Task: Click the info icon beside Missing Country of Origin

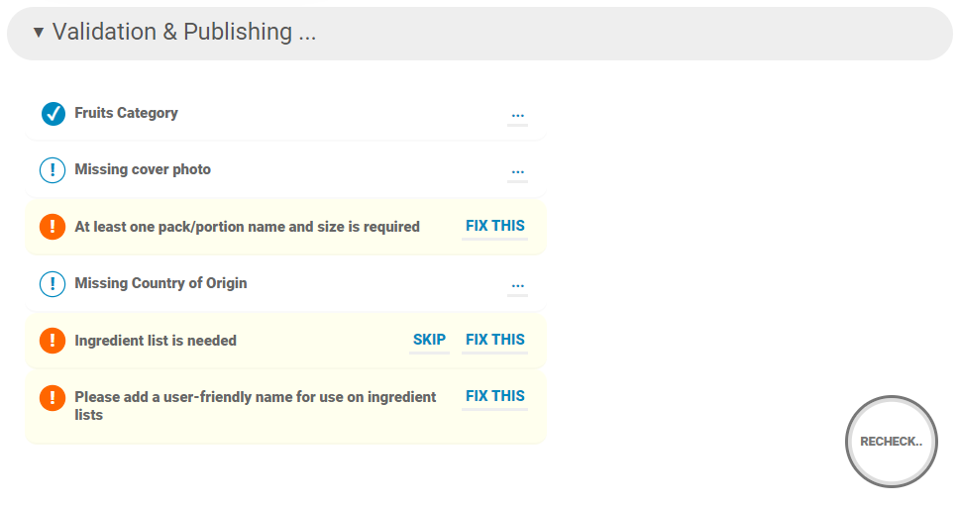Action: pos(53,284)
